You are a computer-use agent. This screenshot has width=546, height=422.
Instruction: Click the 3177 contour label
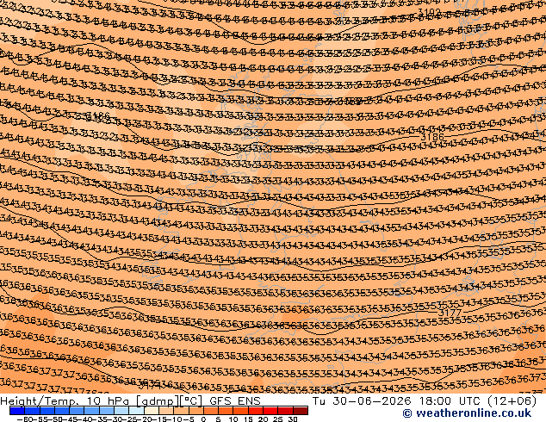point(450,313)
